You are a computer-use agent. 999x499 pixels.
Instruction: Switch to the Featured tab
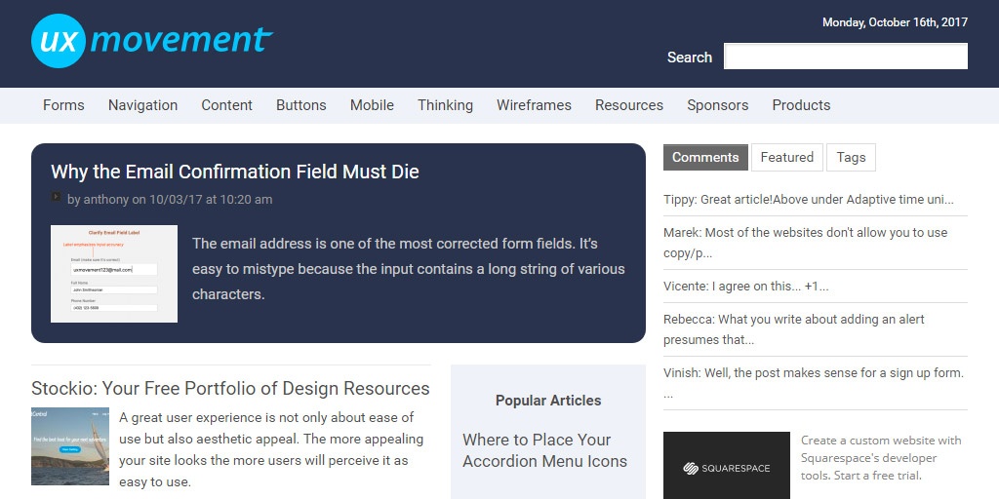click(786, 157)
